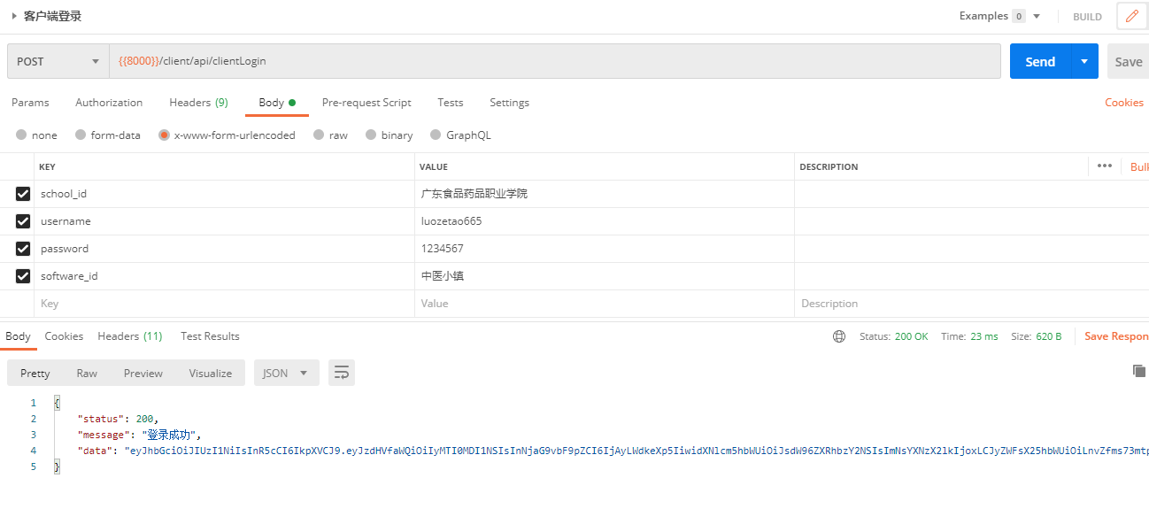Open the JSON format dropdown
Viewport: 1149px width, 509px height.
(286, 373)
